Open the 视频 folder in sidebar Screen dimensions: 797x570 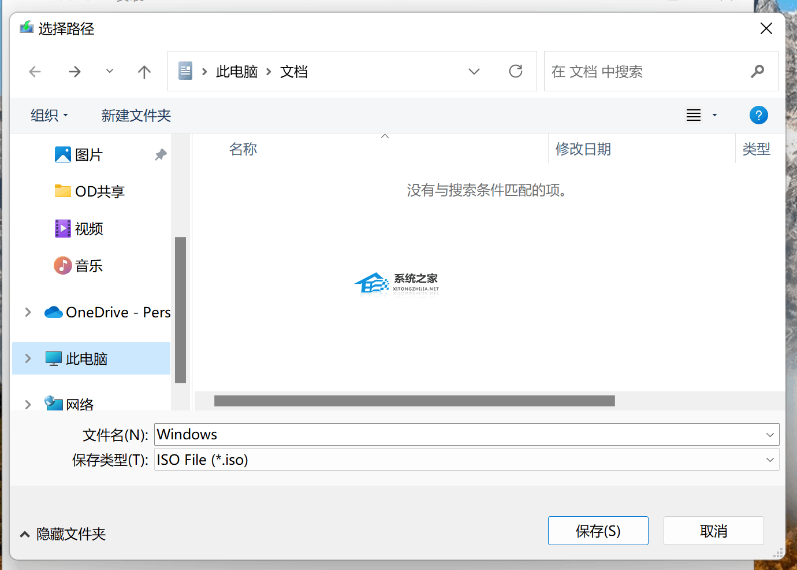pyautogui.click(x=88, y=228)
